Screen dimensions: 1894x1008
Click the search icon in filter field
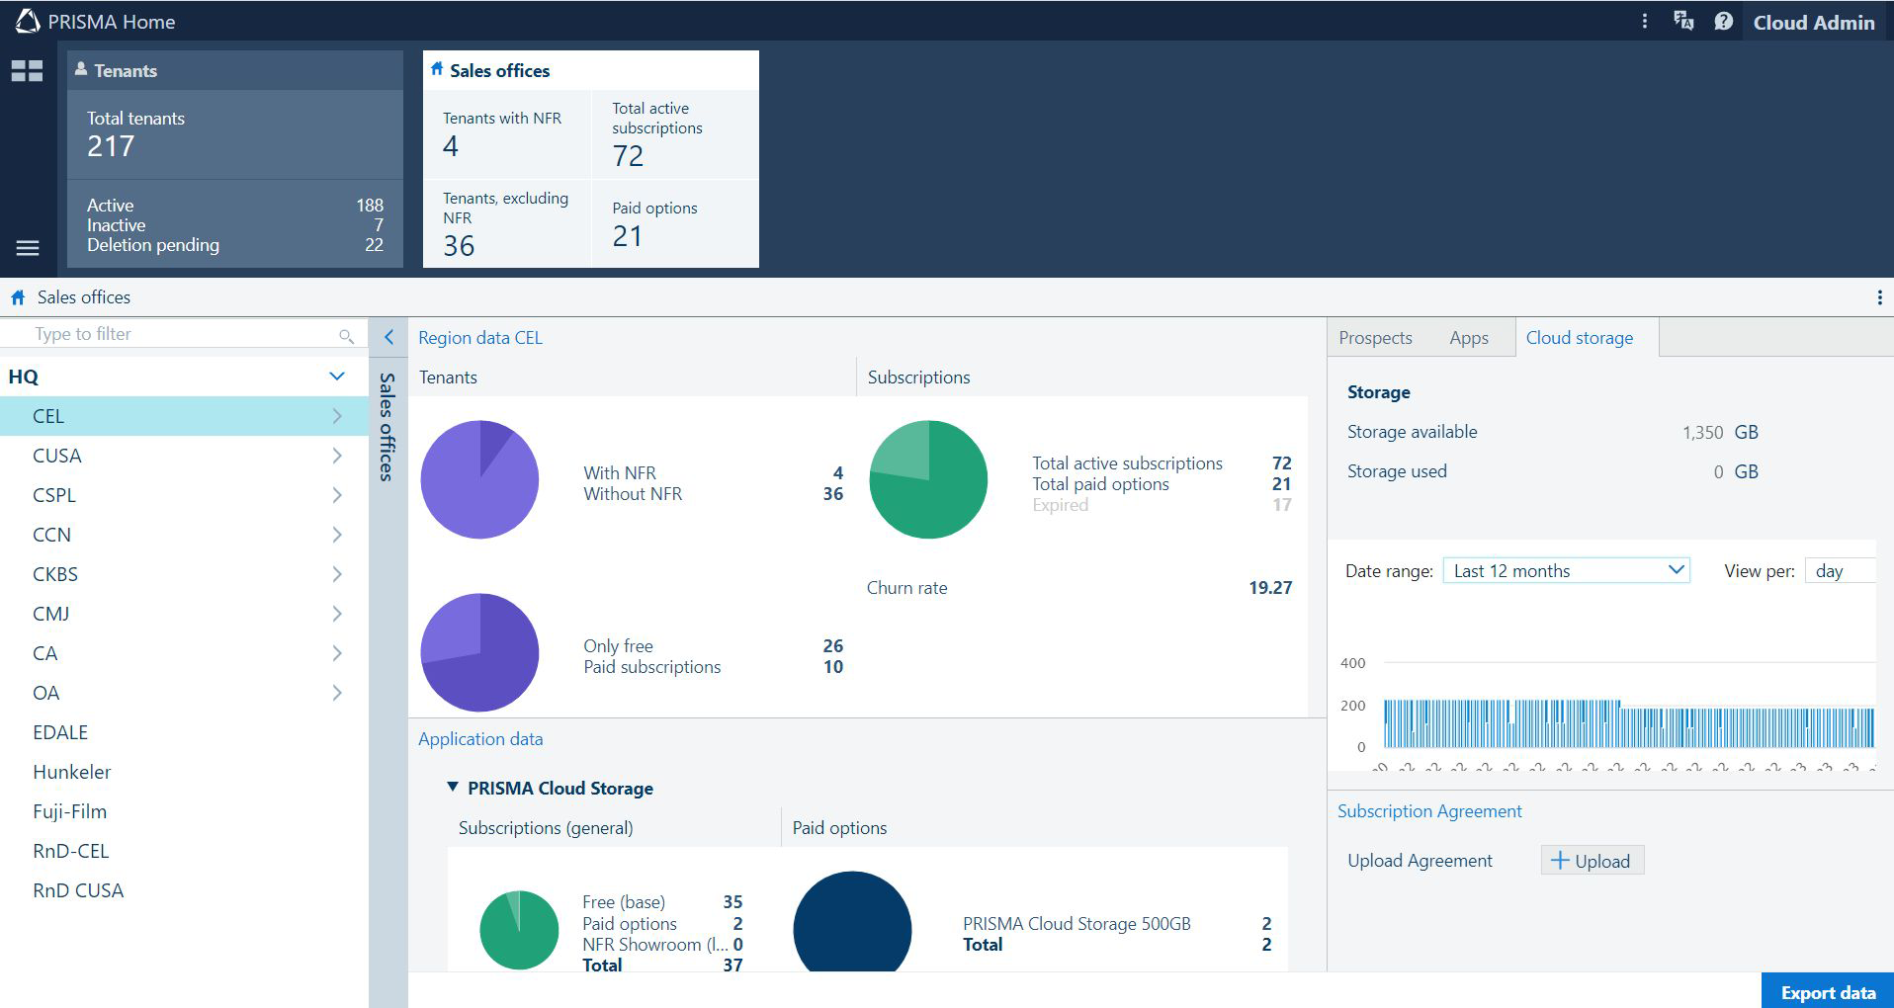point(346,336)
